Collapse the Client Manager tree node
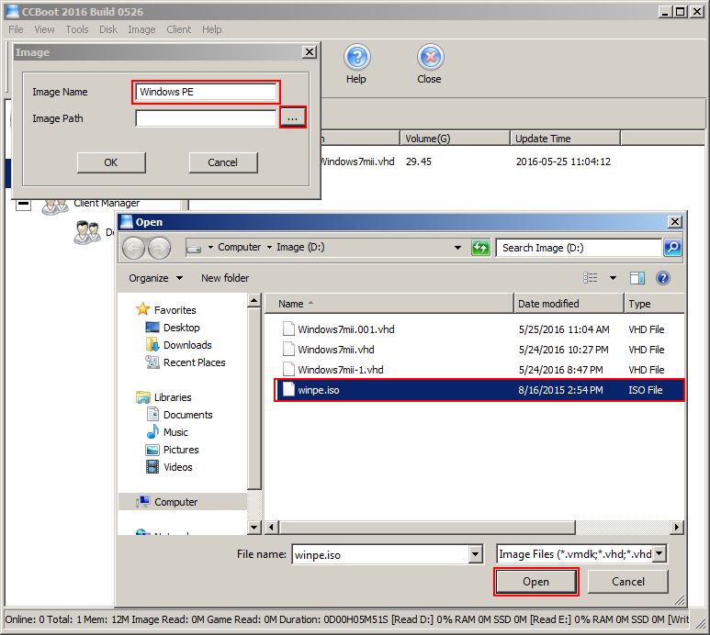710x635 pixels. [23, 204]
